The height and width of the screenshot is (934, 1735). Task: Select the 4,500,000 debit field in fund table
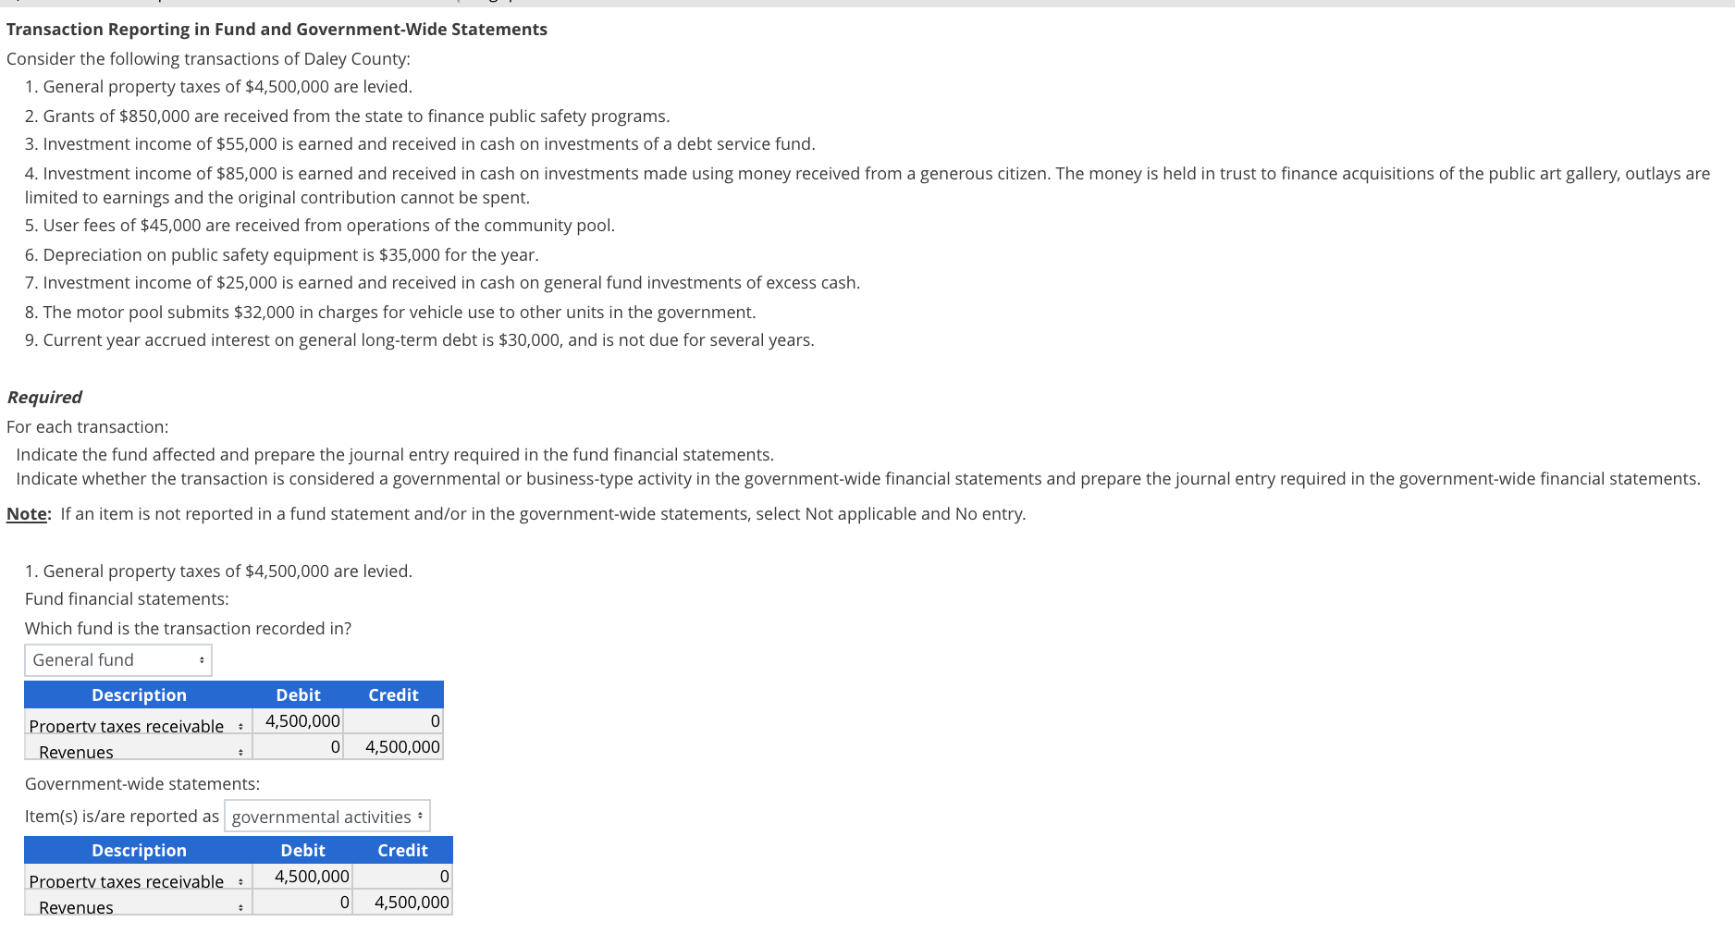(x=299, y=720)
